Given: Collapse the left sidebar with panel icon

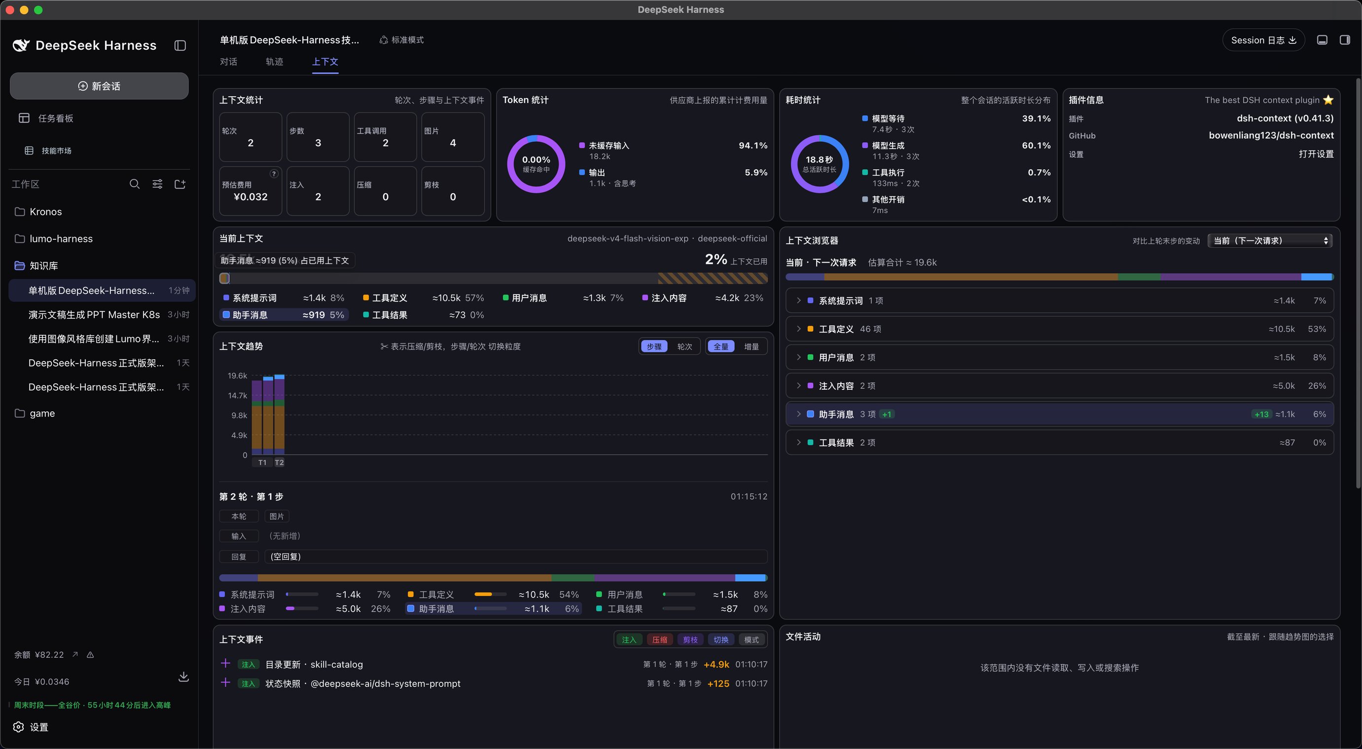Looking at the screenshot, I should (180, 45).
